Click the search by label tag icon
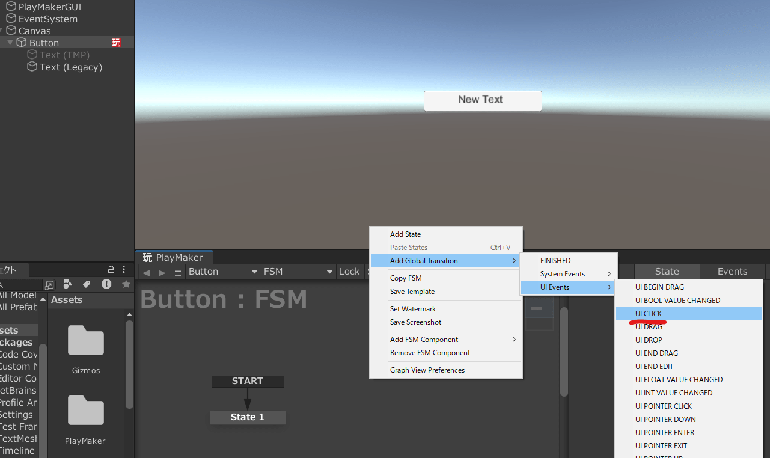Image resolution: width=770 pixels, height=458 pixels. (87, 284)
